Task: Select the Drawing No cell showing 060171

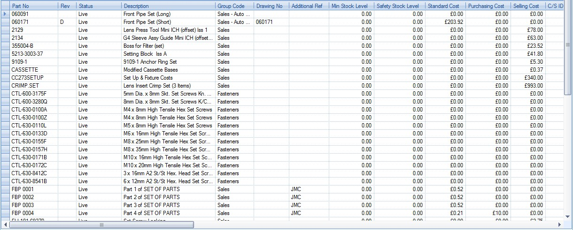Action: point(271,22)
